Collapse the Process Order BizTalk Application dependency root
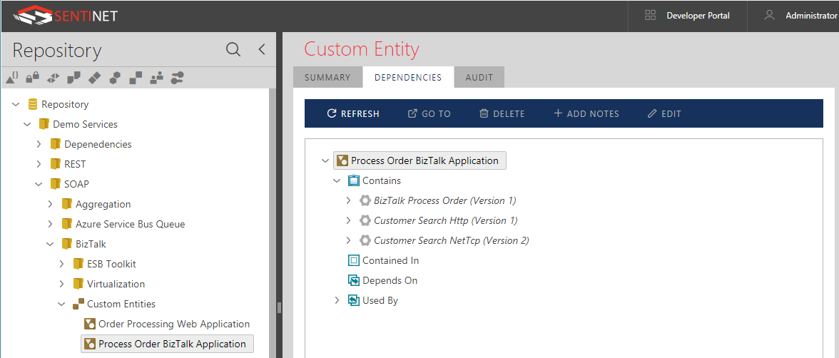839x358 pixels. (325, 160)
